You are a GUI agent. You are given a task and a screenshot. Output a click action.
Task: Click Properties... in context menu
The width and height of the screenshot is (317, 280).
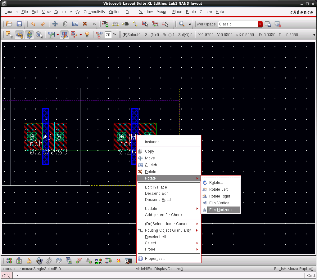(x=169, y=259)
